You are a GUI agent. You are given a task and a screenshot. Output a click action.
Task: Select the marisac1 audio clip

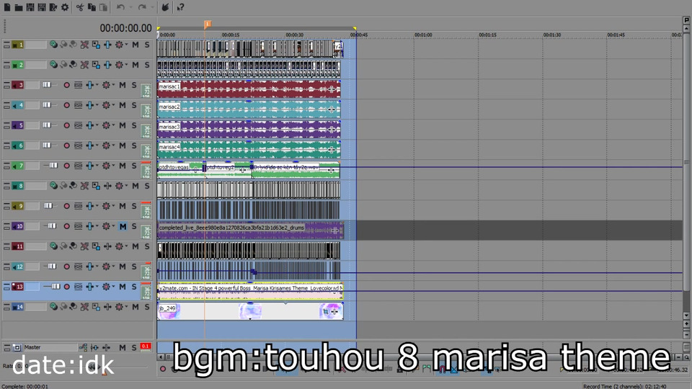point(249,89)
